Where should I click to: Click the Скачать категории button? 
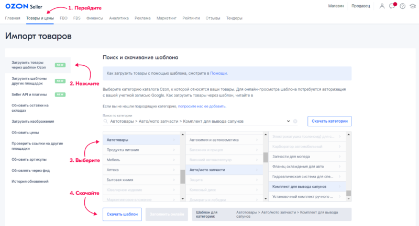[329, 121]
